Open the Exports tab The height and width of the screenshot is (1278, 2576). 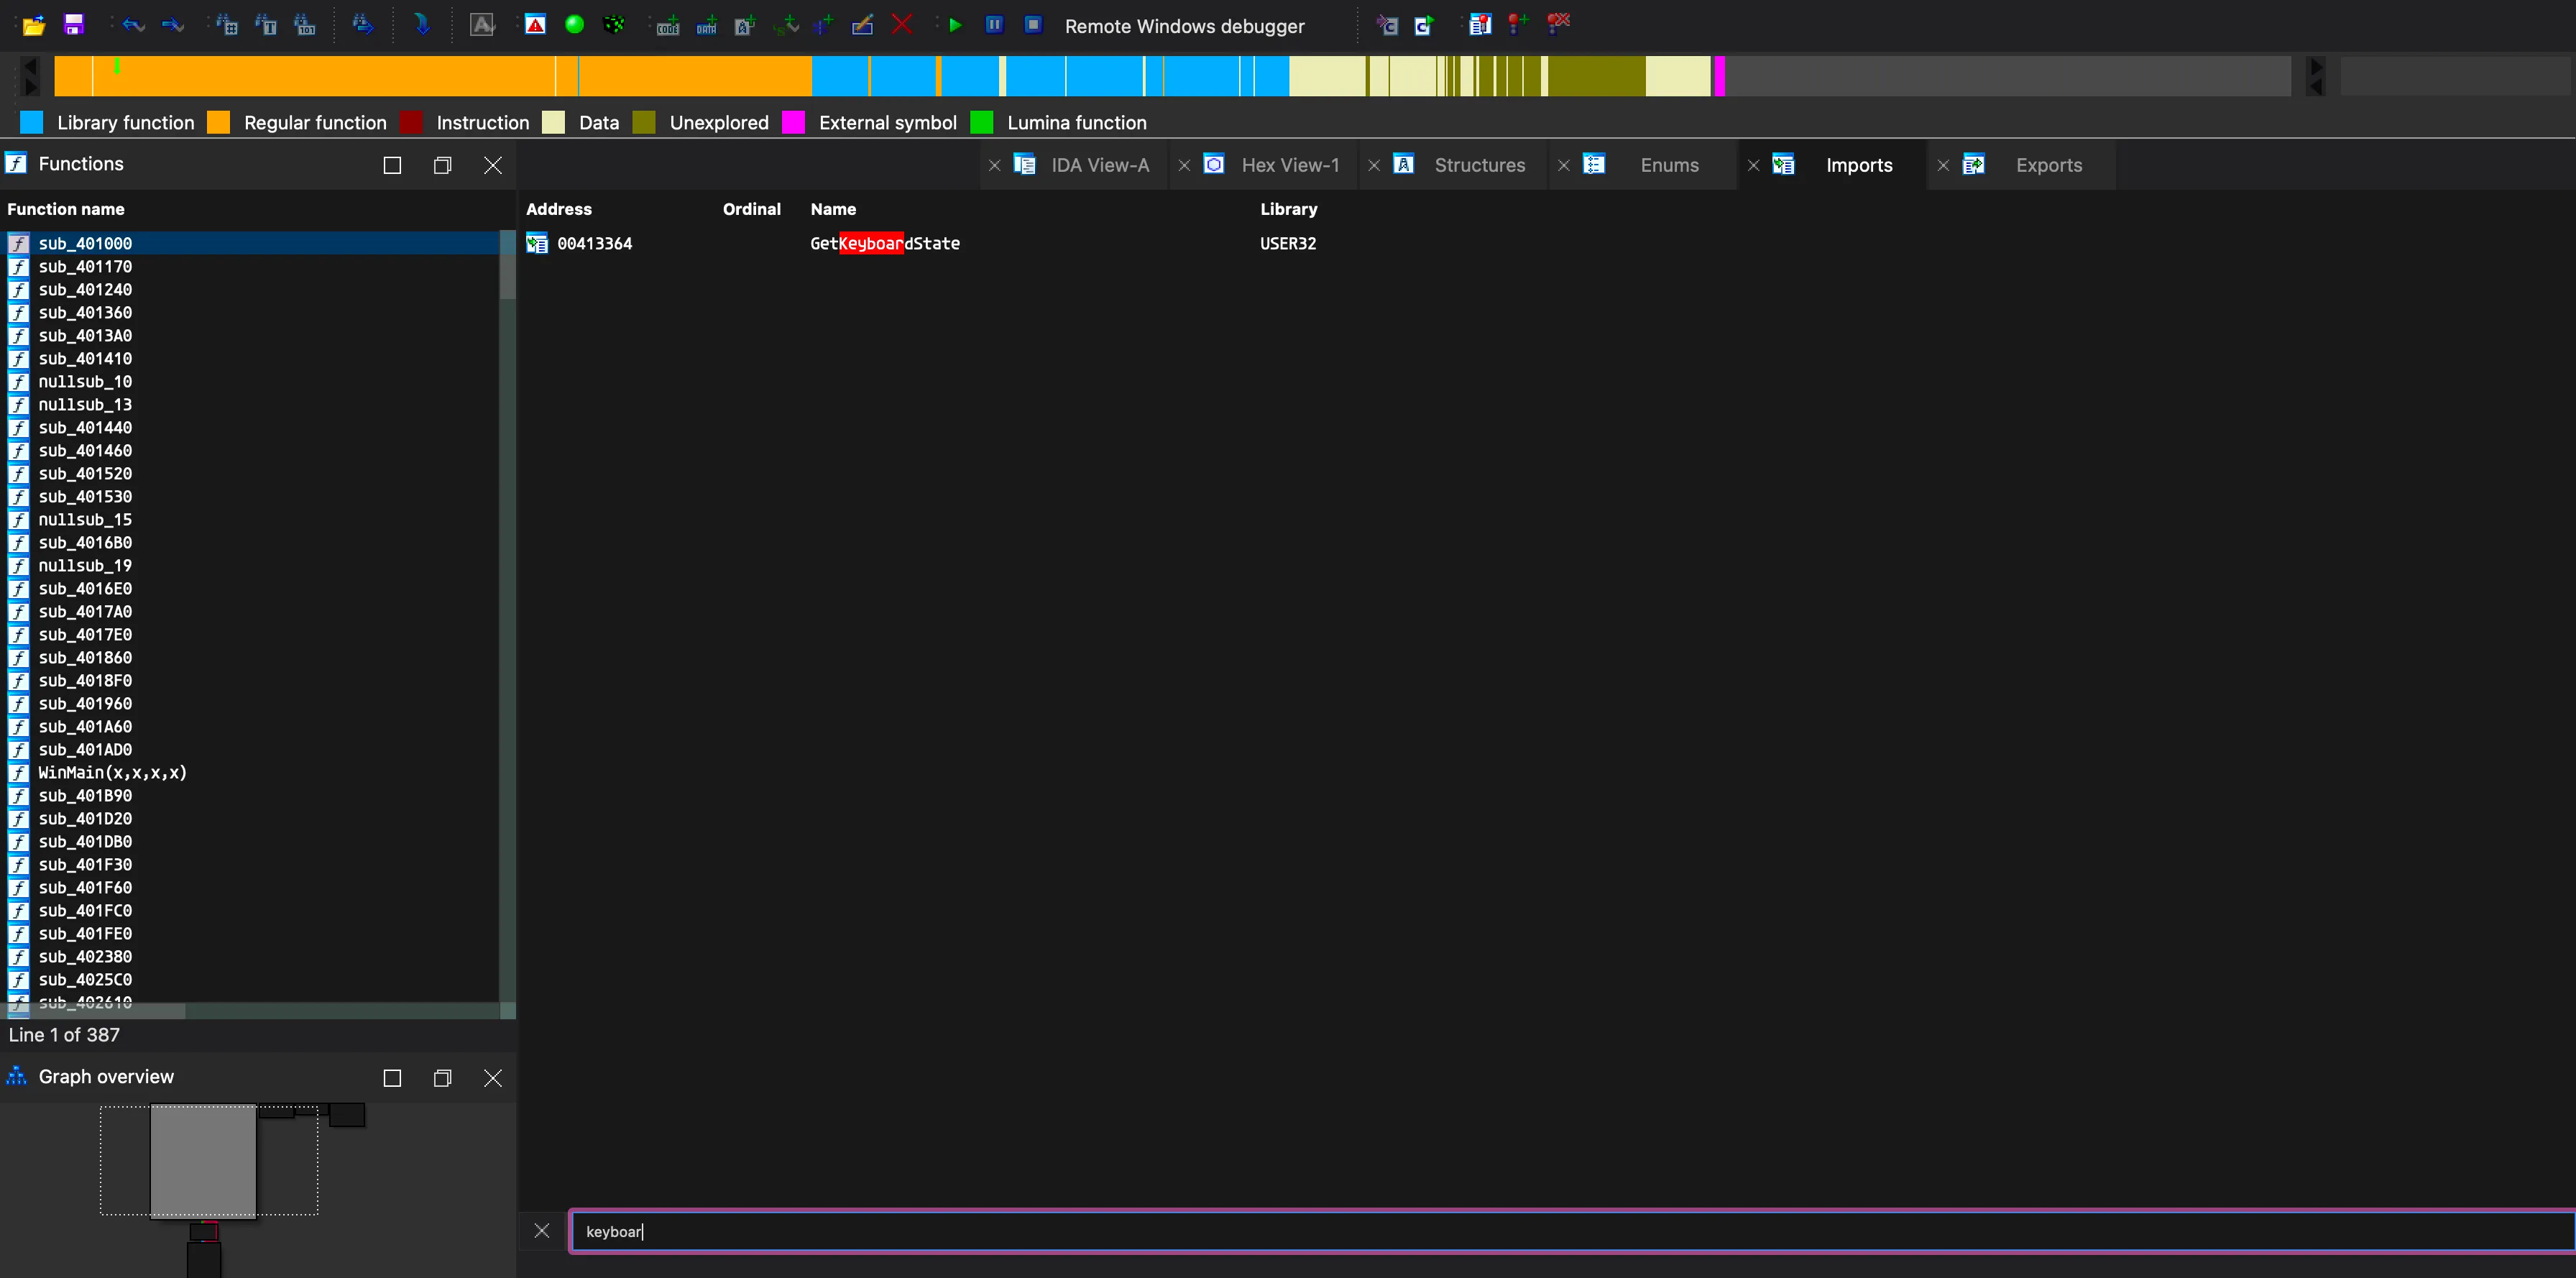click(2049, 165)
